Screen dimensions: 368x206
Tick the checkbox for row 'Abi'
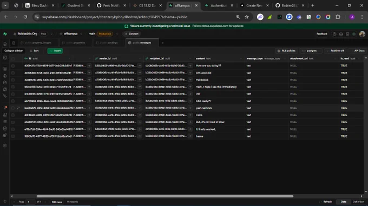(x=13, y=94)
